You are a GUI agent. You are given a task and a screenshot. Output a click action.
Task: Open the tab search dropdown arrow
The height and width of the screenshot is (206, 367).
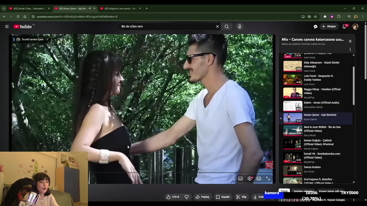point(4,9)
